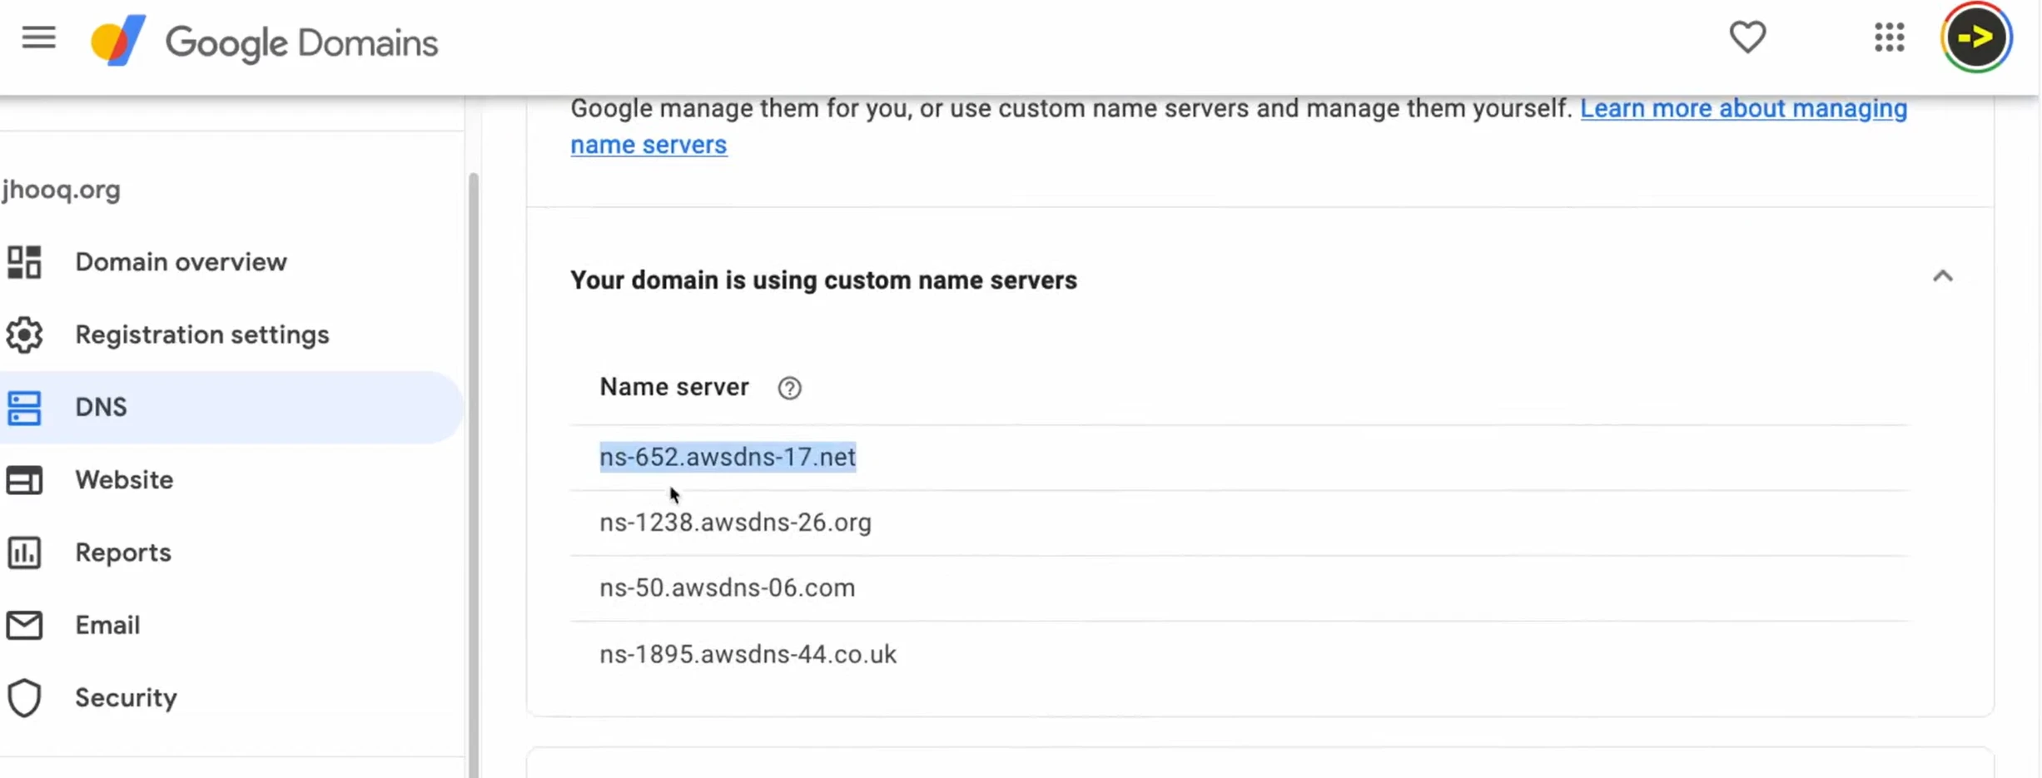The height and width of the screenshot is (778, 2042).
Task: Click the Security shield icon
Action: [24, 698]
